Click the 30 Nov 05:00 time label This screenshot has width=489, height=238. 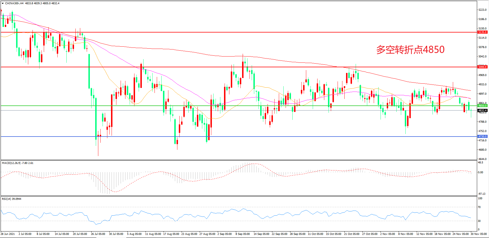[x=479, y=234]
